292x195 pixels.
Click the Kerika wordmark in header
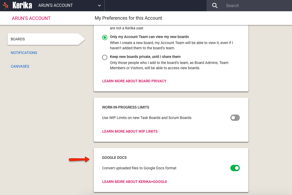pos(22,6)
